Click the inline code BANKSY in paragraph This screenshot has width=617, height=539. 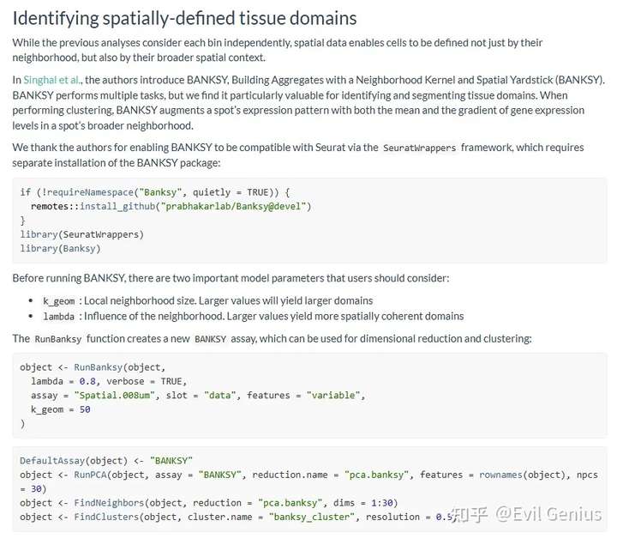pyautogui.click(x=210, y=339)
